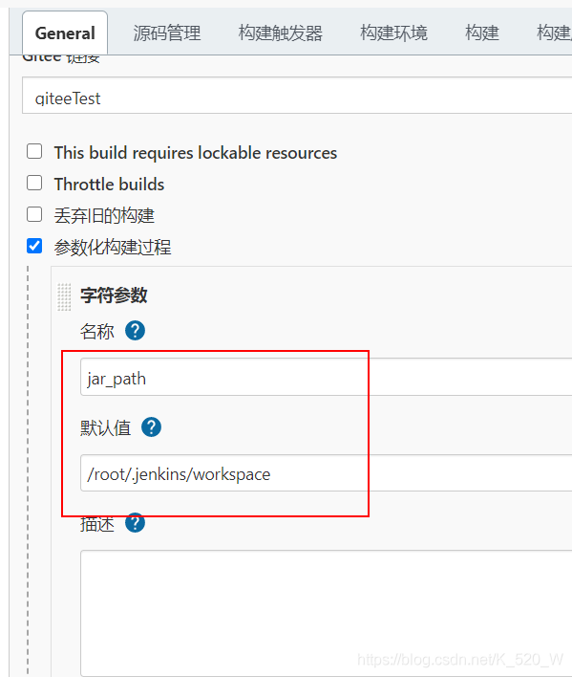Select the 构建环境 tab

point(393,33)
